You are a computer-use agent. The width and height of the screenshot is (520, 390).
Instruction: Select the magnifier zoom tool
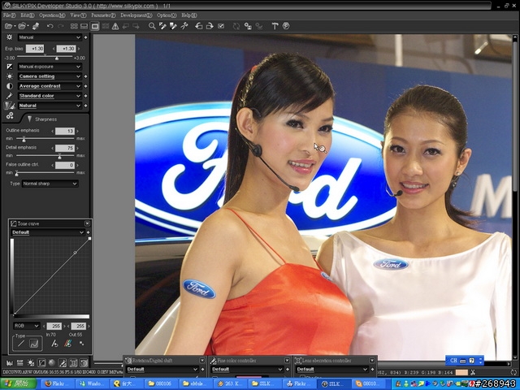coord(152,26)
